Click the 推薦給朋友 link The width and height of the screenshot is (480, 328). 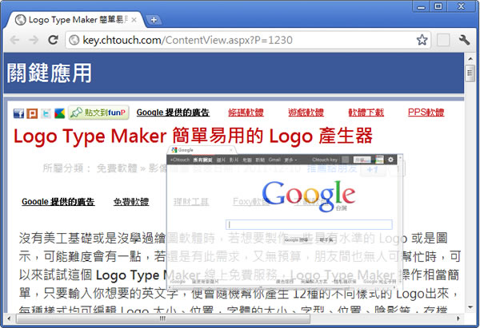(332, 168)
